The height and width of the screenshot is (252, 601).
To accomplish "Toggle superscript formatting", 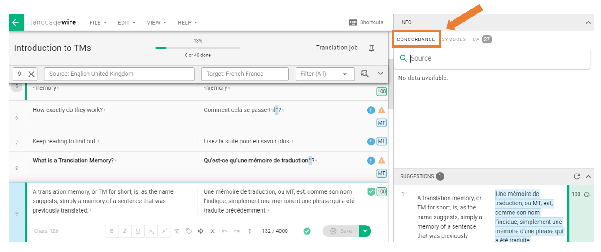I will (x=165, y=231).
